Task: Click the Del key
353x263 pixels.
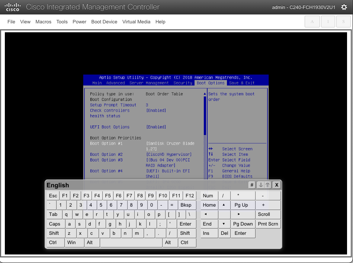Action: (x=224, y=233)
